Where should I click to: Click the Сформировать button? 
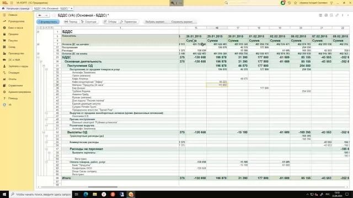[x=48, y=22]
